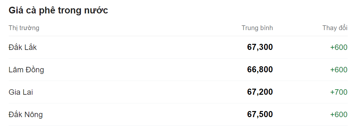The height and width of the screenshot is (128, 364).
Task: Click the +600 change for Đắk Lắk
Action: [x=339, y=47]
